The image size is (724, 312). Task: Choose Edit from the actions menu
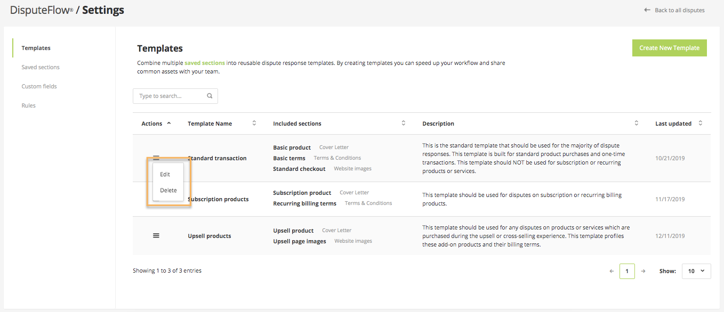[x=165, y=174]
